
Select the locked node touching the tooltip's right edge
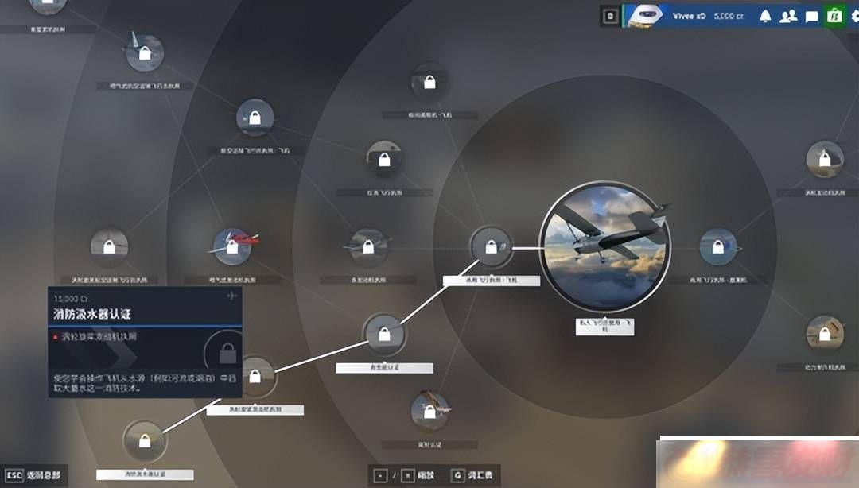coord(255,376)
